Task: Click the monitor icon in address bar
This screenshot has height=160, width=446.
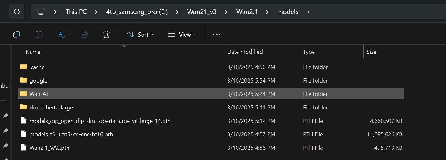Action: pyautogui.click(x=41, y=12)
